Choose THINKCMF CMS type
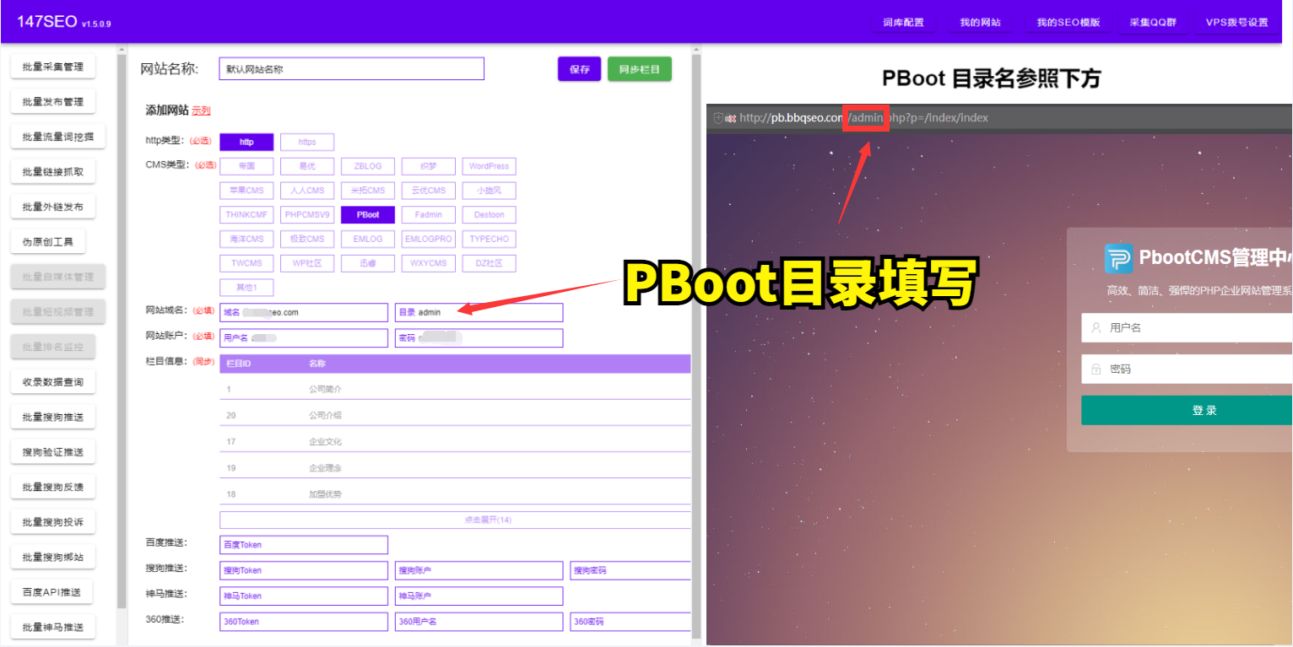The height and width of the screenshot is (647, 1293). (x=246, y=214)
